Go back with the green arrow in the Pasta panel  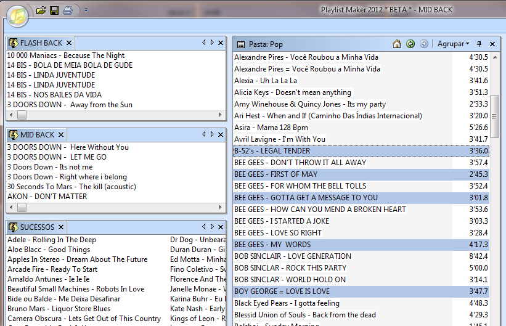click(x=410, y=44)
